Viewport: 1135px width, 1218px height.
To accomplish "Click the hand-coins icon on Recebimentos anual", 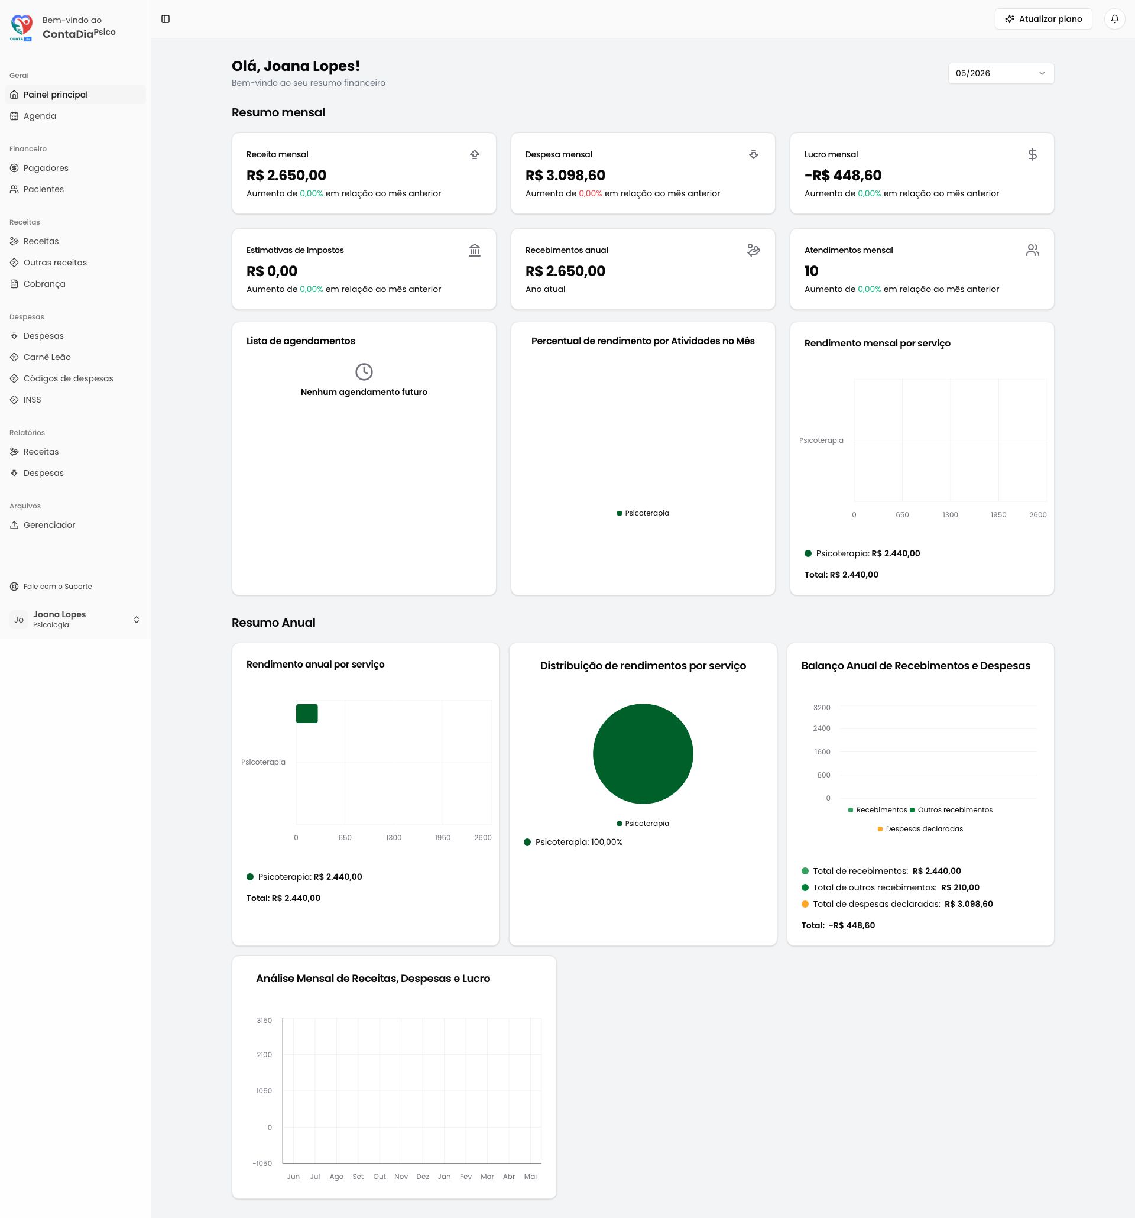I will click(753, 250).
